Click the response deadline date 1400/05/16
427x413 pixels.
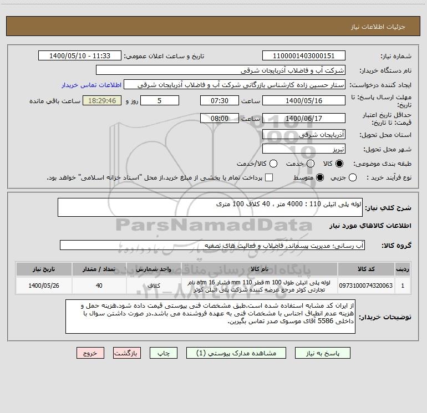point(304,100)
